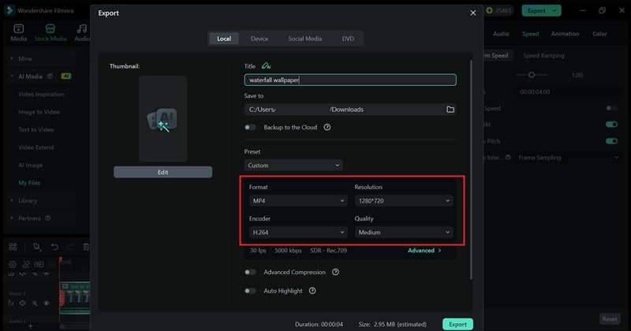Image resolution: width=631 pixels, height=331 pixels.
Task: Click the redo arrow in timeline toolbar
Action: click(x=70, y=247)
